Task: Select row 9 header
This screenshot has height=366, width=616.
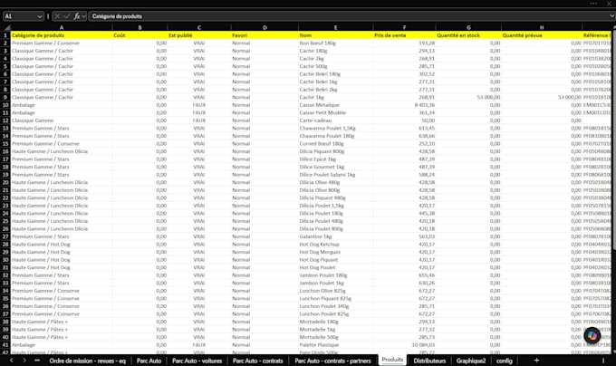Action: click(5, 97)
